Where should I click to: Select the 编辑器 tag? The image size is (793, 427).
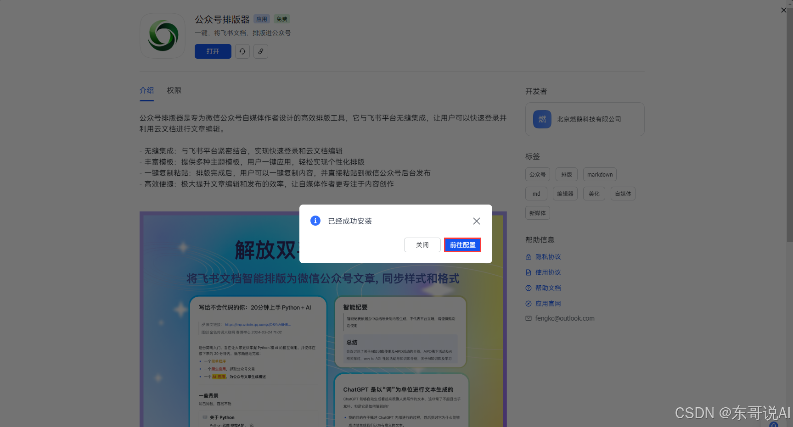tap(565, 194)
